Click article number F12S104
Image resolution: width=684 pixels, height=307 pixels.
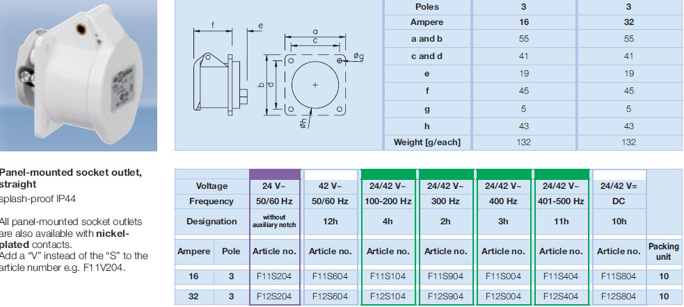388,296
